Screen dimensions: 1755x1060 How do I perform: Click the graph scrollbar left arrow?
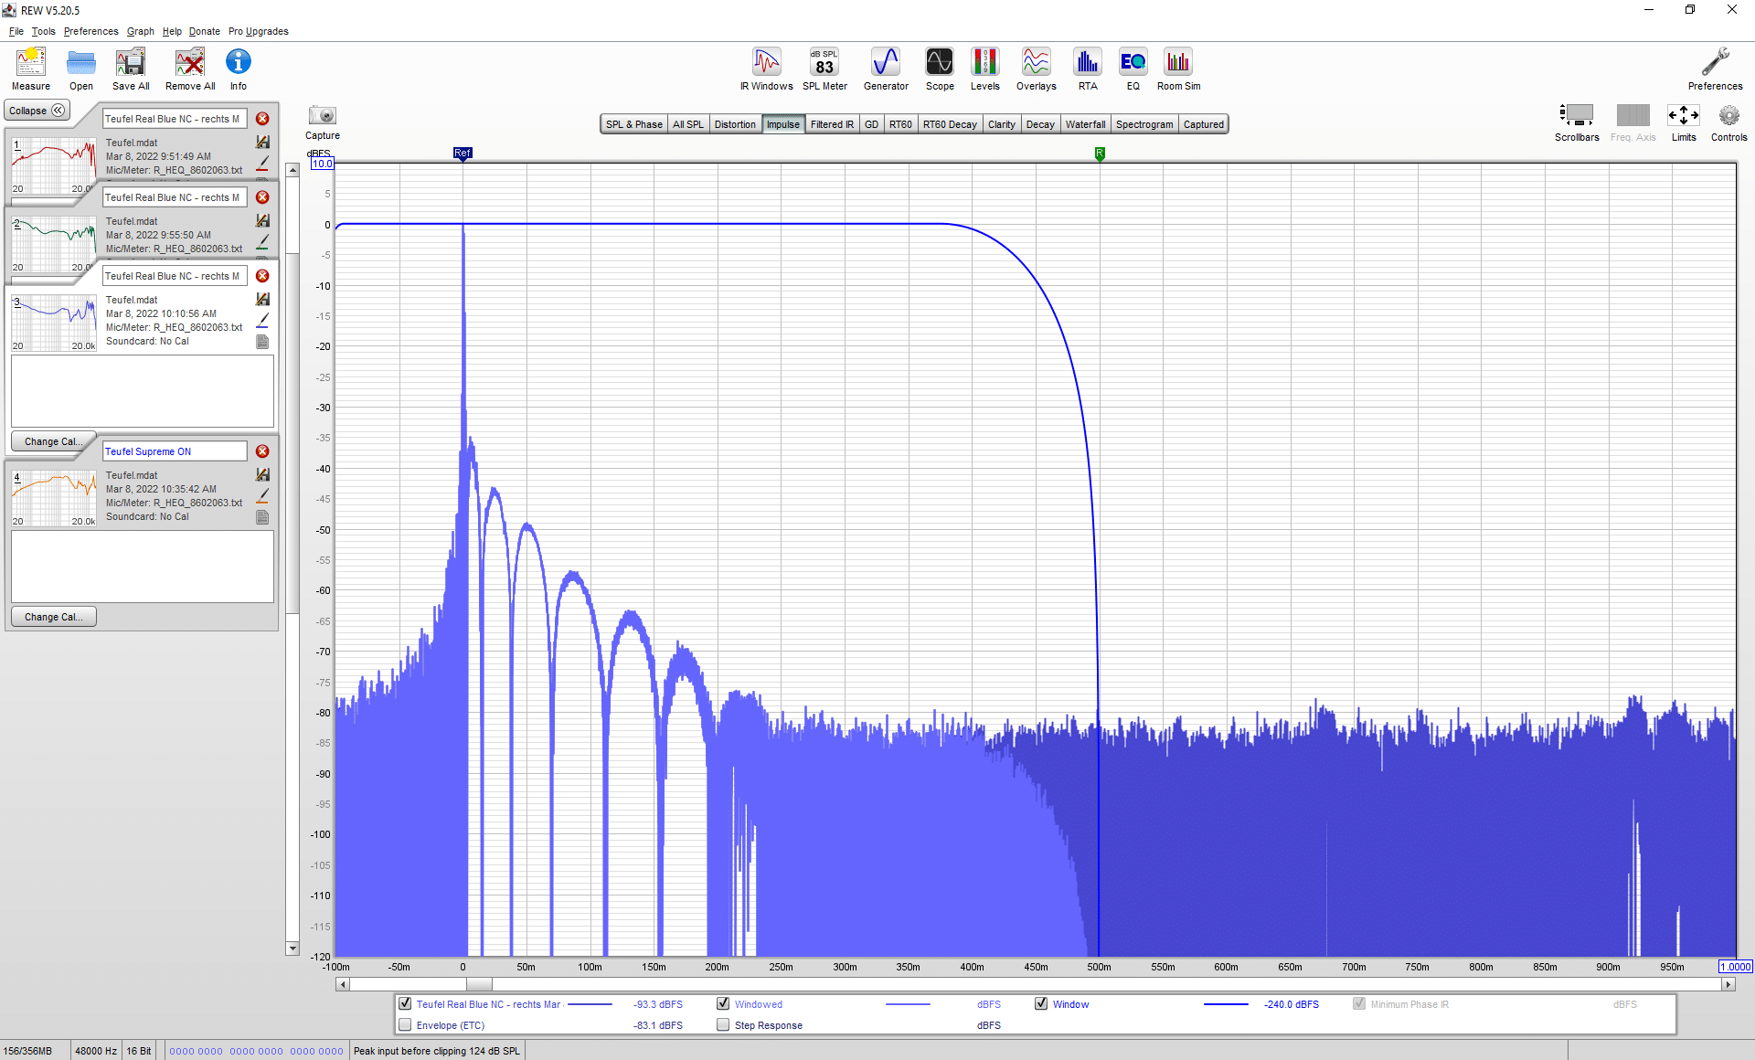[x=342, y=984]
